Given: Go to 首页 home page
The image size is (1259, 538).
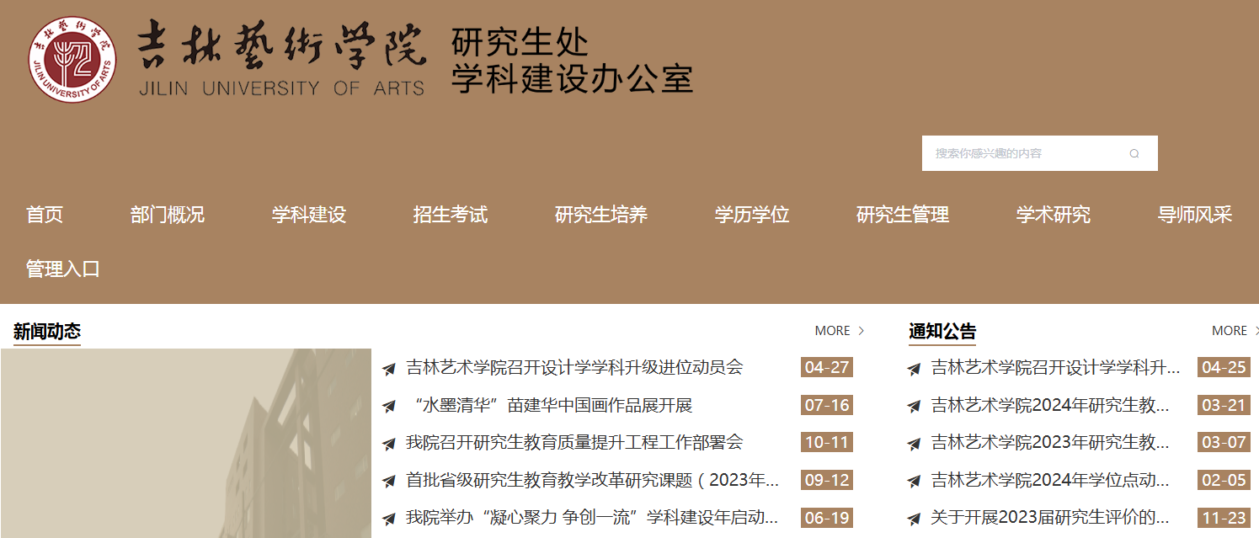Looking at the screenshot, I should [45, 215].
